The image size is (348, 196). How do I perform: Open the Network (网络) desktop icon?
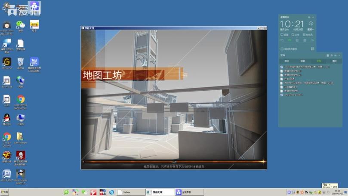[20, 82]
